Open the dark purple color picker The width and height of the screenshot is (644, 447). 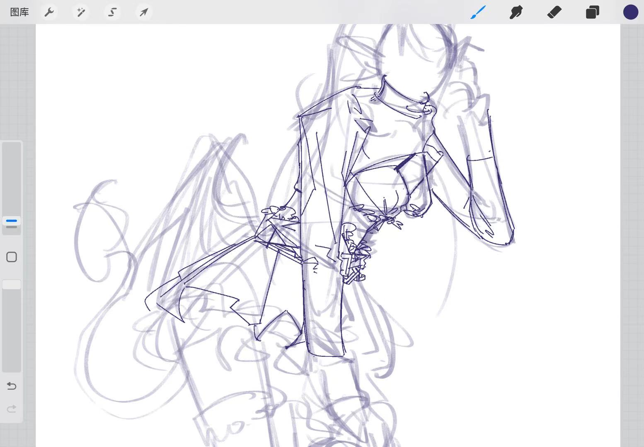click(x=630, y=12)
